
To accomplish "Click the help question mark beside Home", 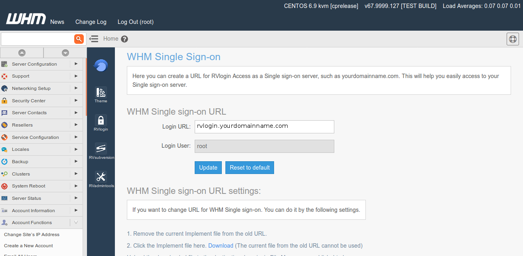I will (x=124, y=39).
